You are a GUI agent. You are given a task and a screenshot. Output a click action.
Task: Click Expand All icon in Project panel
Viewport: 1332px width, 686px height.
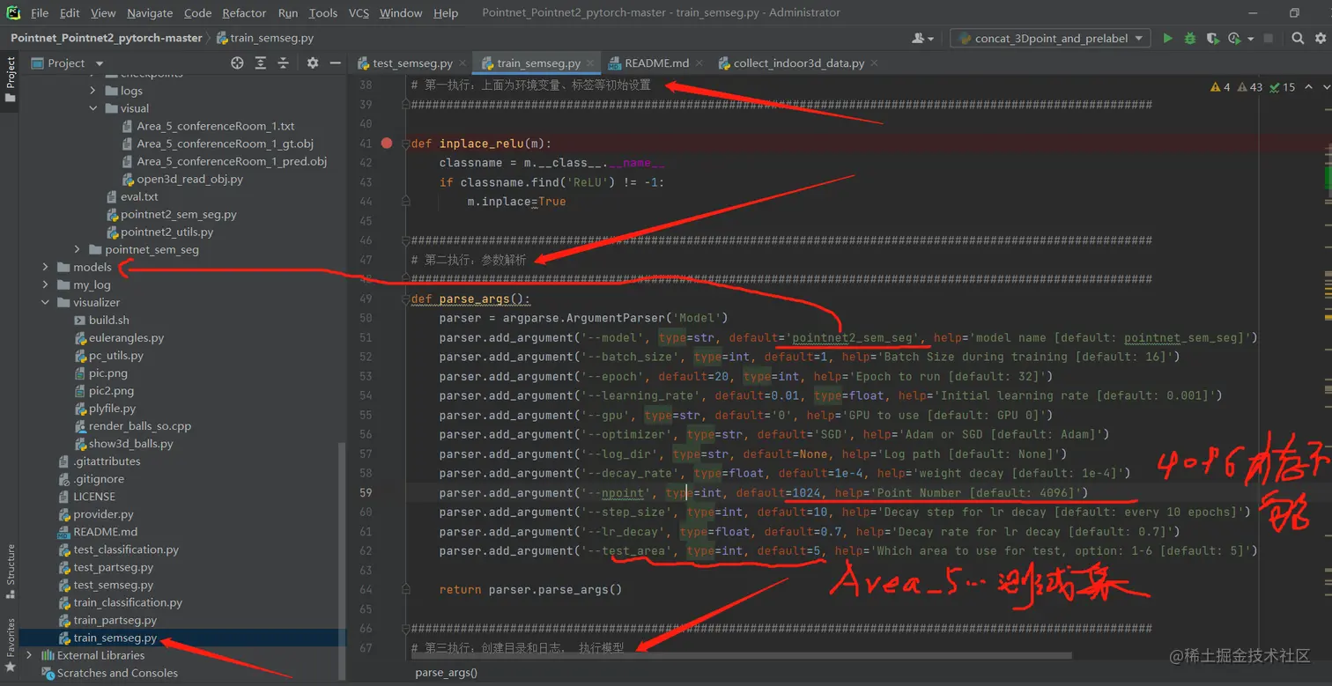click(261, 63)
